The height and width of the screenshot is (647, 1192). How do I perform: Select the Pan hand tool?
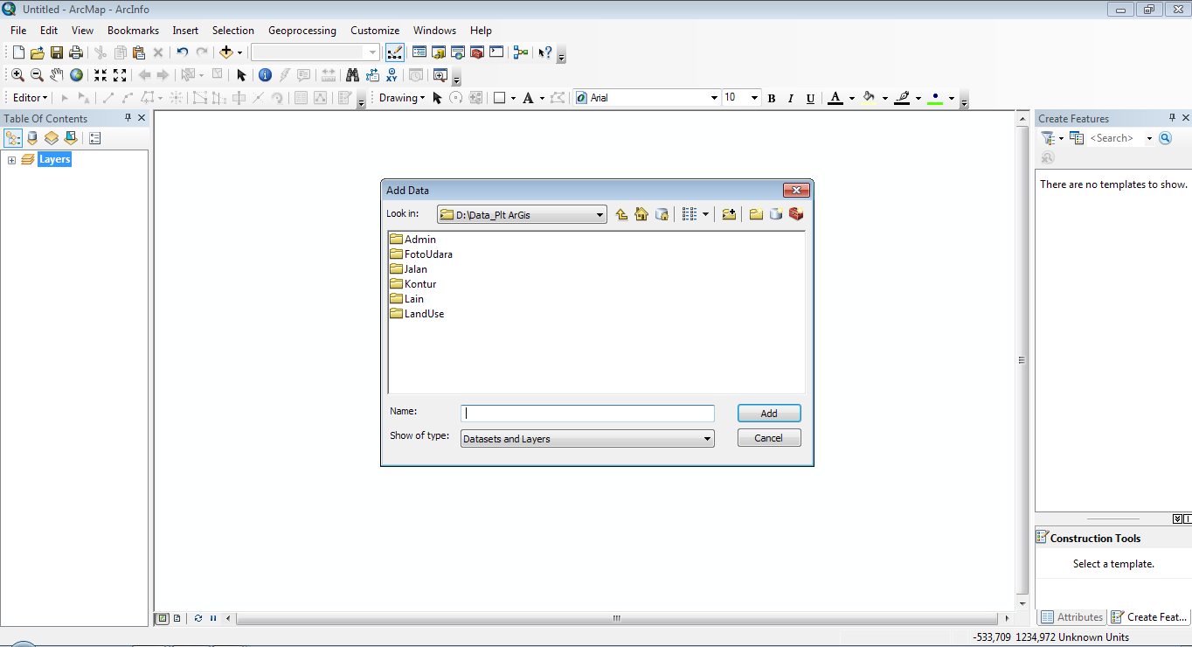[x=57, y=75]
